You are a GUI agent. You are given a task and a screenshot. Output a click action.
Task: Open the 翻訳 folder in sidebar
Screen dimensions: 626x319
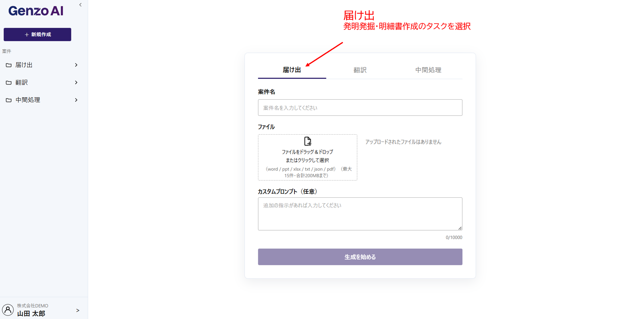(x=42, y=83)
